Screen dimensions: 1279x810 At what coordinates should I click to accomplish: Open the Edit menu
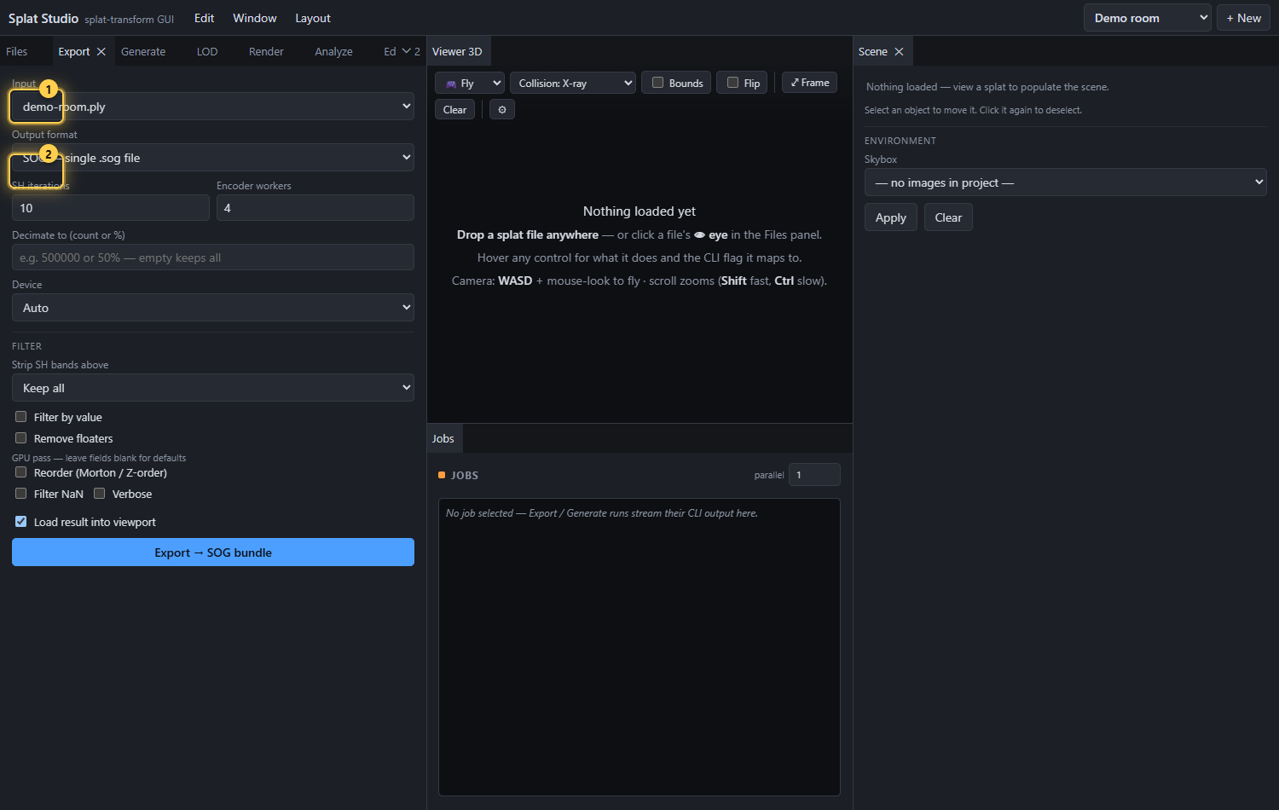pos(205,18)
